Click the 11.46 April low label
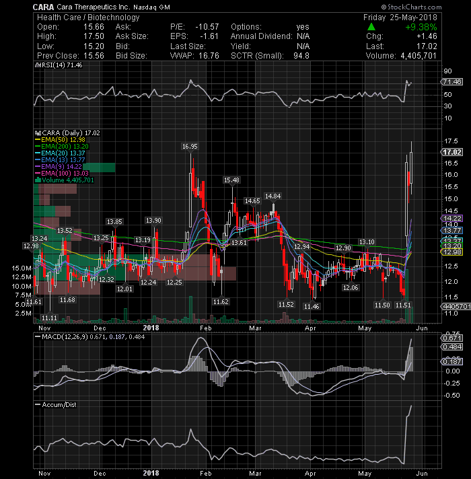 [x=312, y=306]
